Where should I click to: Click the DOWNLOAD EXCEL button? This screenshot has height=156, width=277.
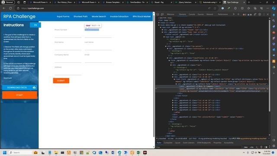(19, 88)
